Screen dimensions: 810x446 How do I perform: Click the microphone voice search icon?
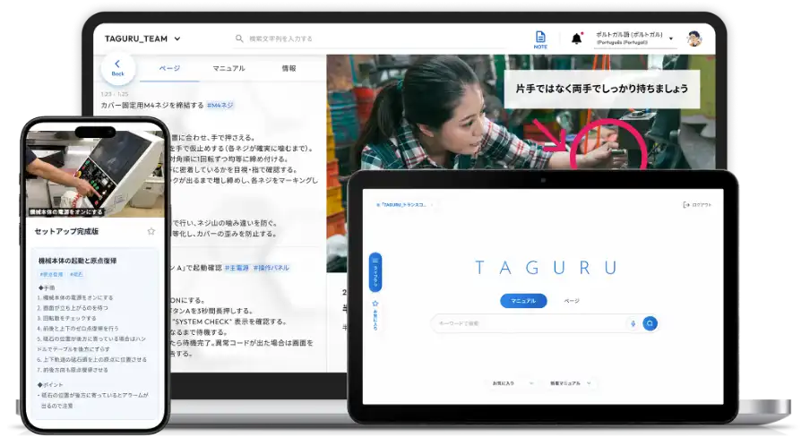[x=633, y=323]
